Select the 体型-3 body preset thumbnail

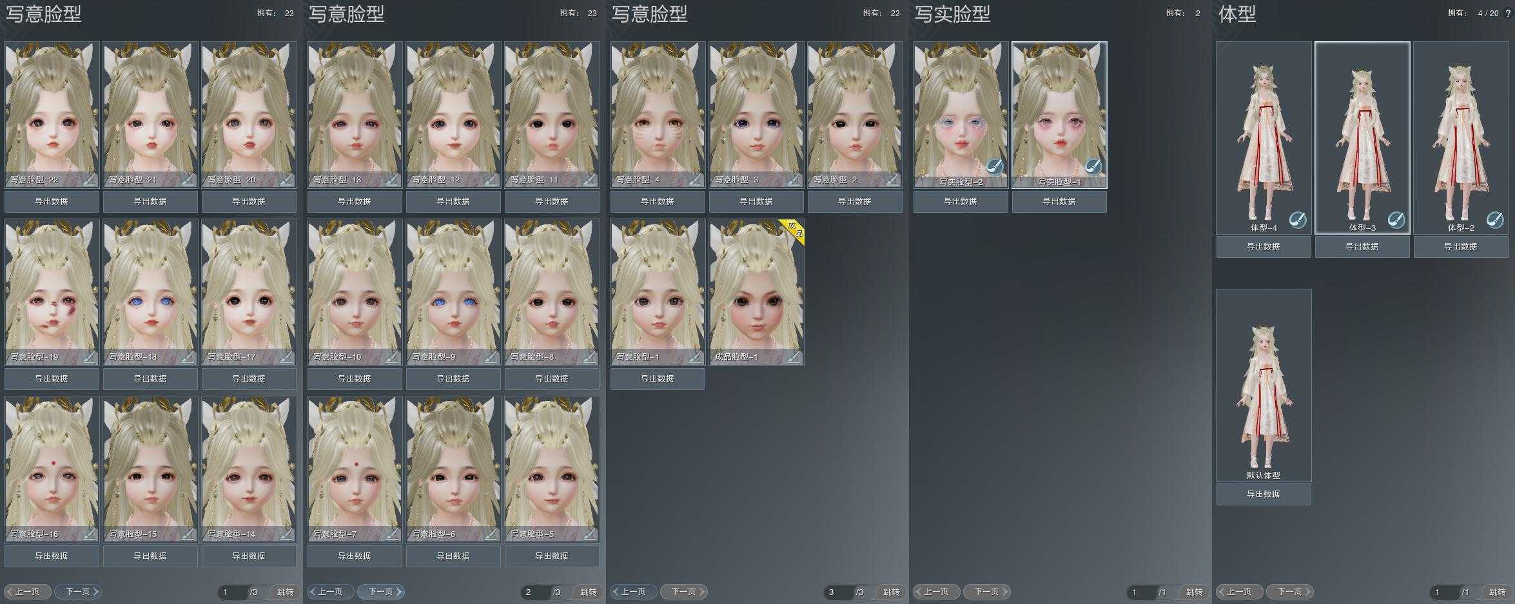pyautogui.click(x=1362, y=135)
